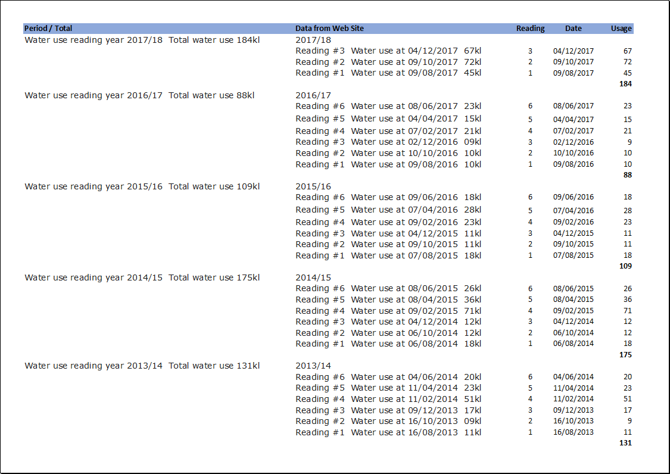This screenshot has width=670, height=474.
Task: Select the bold 88 usage subtotal
Action: click(627, 175)
